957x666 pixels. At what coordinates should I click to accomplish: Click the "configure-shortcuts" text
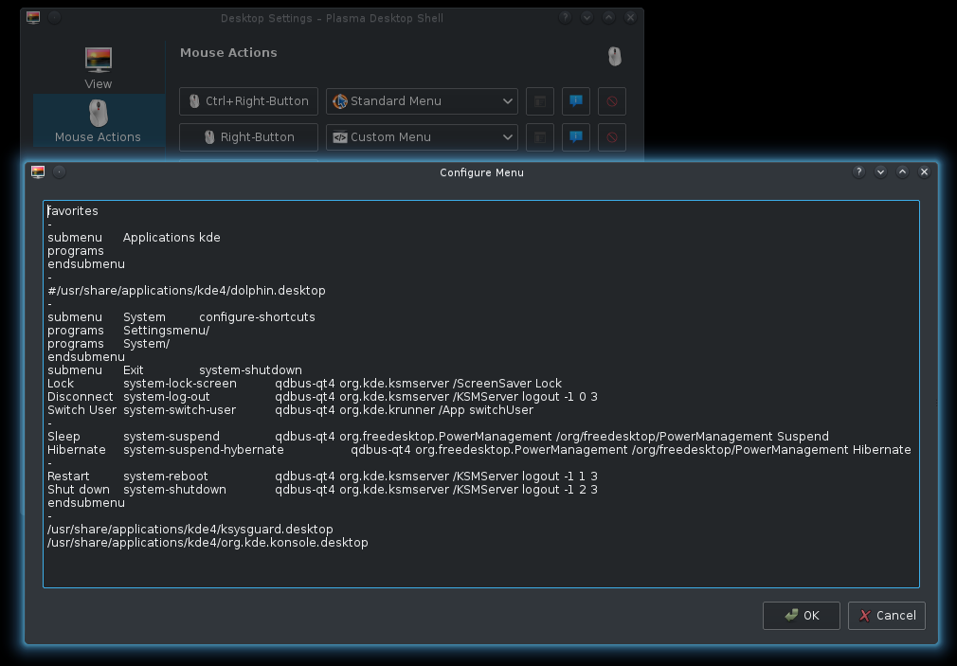[x=257, y=317]
